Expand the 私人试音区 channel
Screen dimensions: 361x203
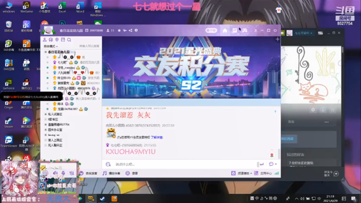pyautogui.click(x=46, y=114)
